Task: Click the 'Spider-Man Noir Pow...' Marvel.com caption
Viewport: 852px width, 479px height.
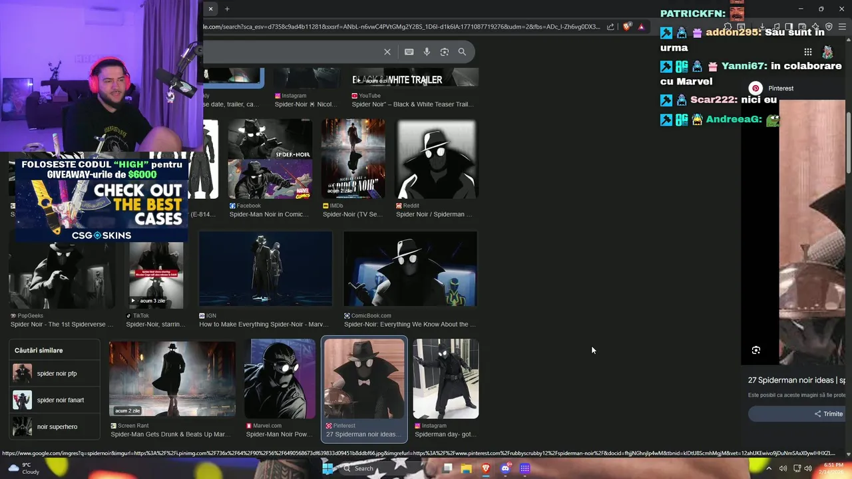Action: point(279,434)
